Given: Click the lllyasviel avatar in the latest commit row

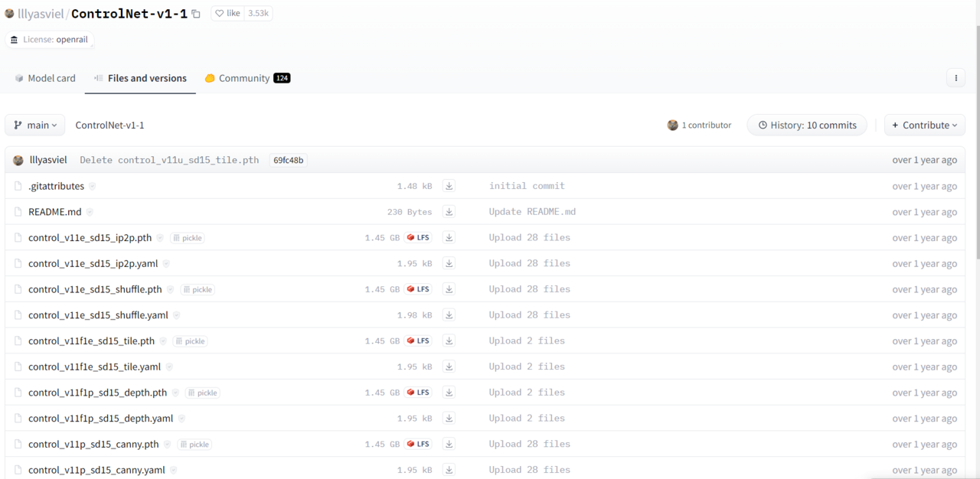Looking at the screenshot, I should pos(18,160).
